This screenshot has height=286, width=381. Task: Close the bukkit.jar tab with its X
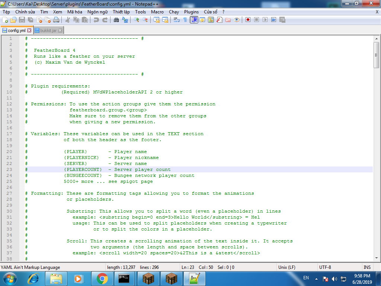point(60,31)
